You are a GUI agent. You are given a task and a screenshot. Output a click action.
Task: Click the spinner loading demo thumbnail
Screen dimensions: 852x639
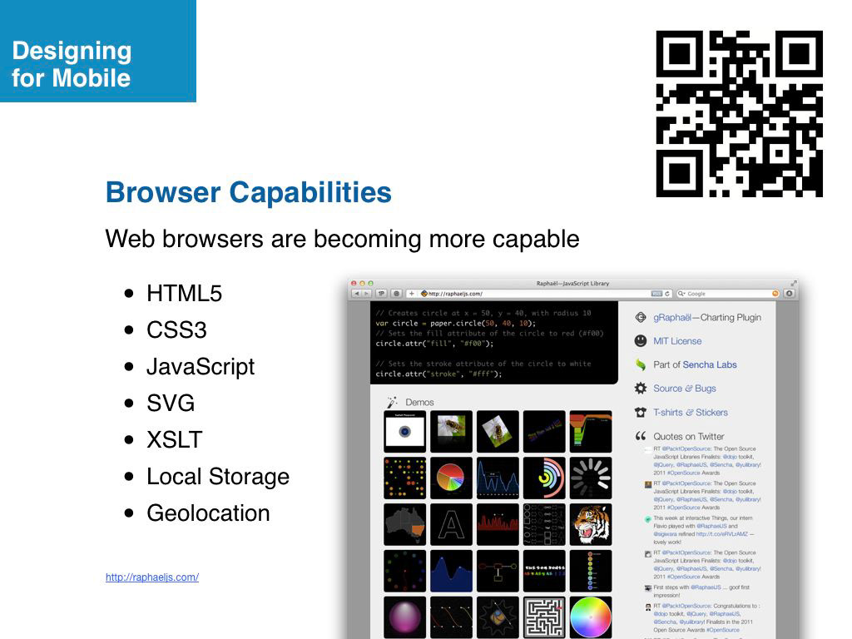click(x=591, y=478)
